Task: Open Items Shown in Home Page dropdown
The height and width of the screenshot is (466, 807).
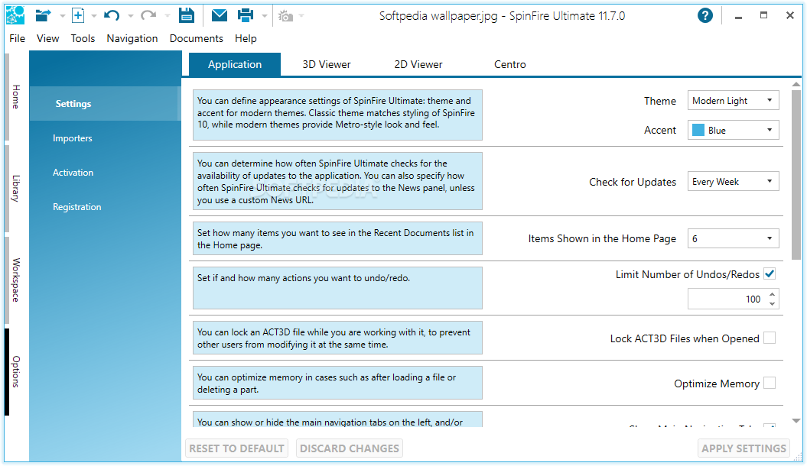Action: click(733, 238)
